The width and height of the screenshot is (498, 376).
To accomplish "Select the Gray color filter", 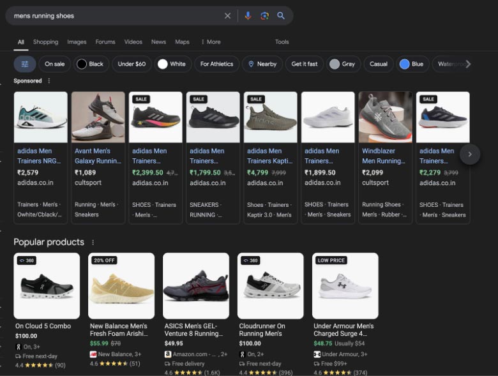I will [343, 64].
